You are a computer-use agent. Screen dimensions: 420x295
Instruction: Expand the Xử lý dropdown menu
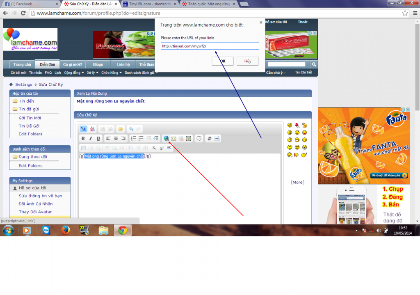pos(93,73)
